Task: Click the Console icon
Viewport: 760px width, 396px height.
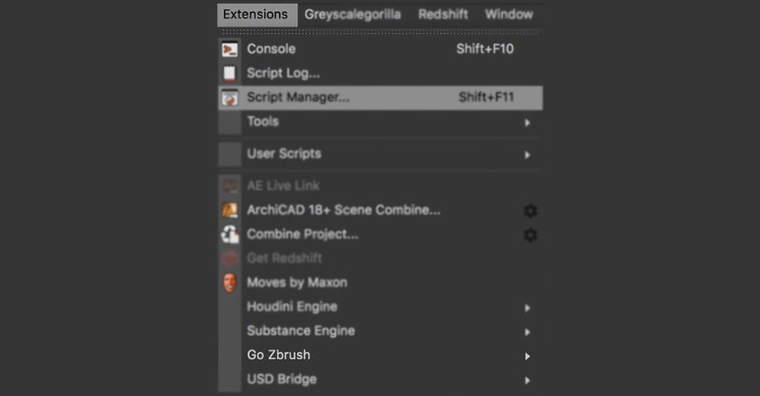Action: click(230, 50)
